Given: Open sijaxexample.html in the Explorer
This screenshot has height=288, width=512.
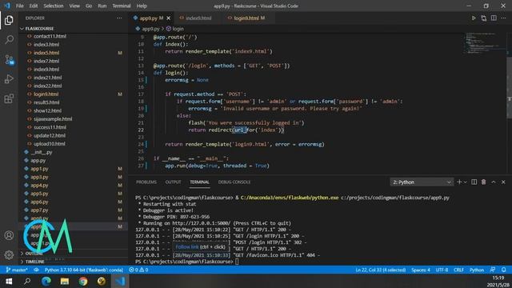Looking at the screenshot, I should click(x=53, y=119).
